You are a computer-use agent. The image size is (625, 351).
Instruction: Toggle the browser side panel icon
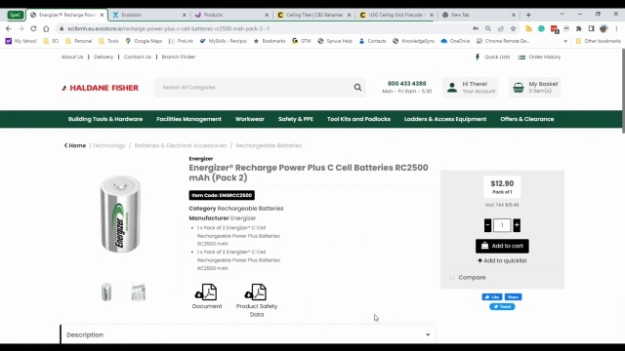(591, 28)
